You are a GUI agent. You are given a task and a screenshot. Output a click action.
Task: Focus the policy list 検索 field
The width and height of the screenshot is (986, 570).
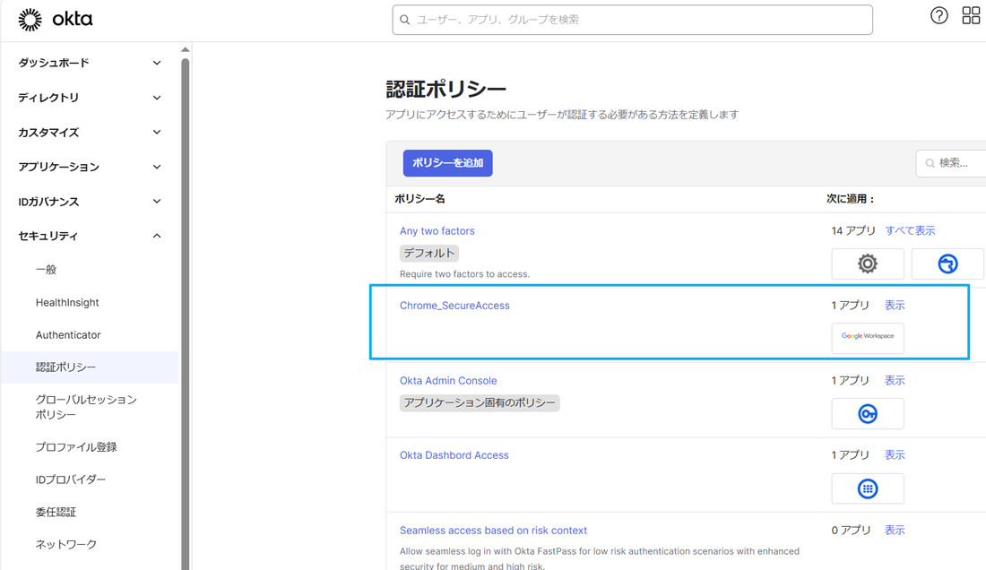coord(951,163)
